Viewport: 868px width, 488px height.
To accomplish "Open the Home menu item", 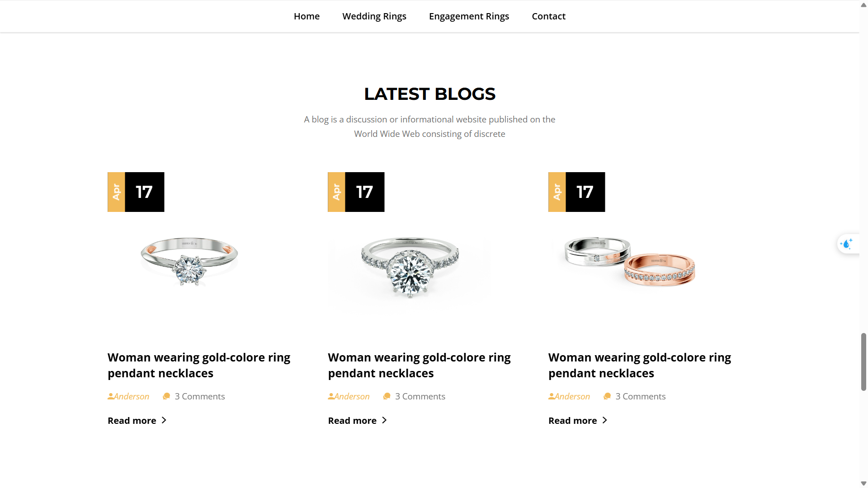I will (x=307, y=16).
